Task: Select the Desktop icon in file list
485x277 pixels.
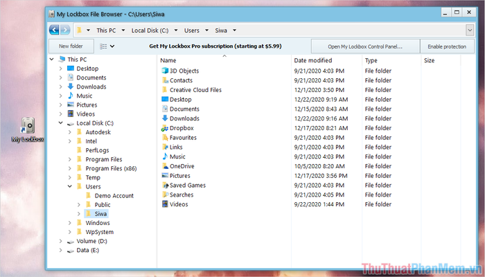Action: 165,100
